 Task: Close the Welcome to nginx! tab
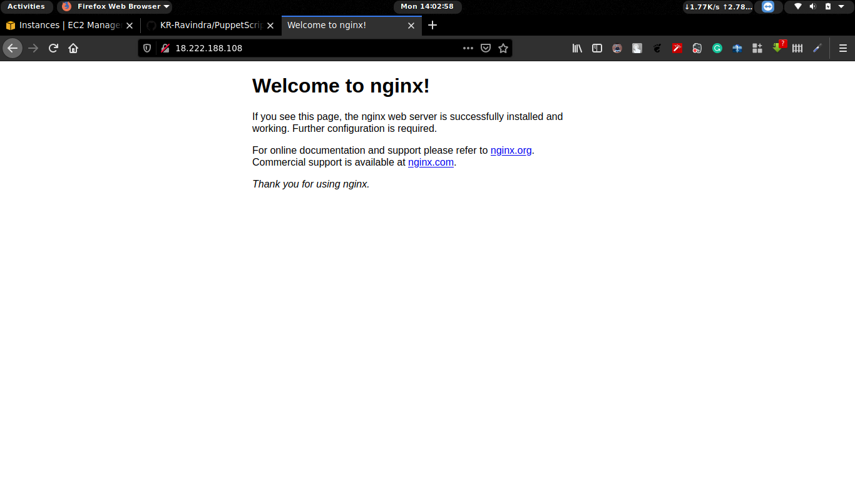click(411, 26)
